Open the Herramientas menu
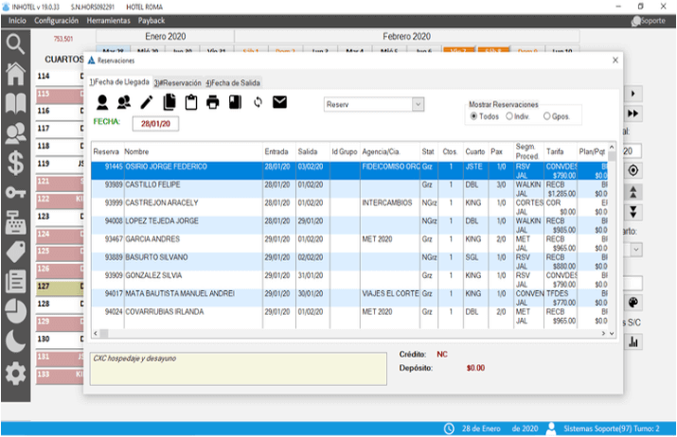 click(x=109, y=20)
